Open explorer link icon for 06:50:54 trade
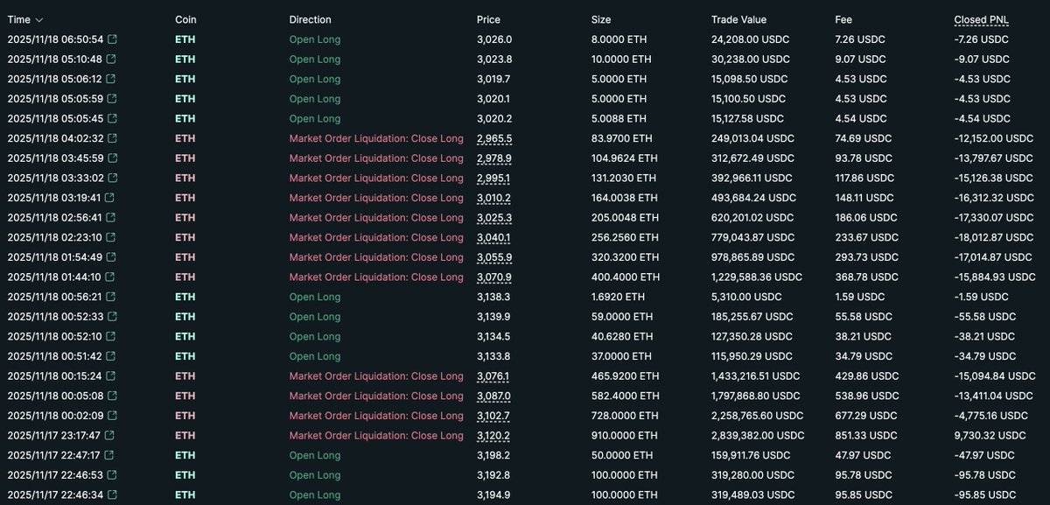The height and width of the screenshot is (505, 1050). 111,39
